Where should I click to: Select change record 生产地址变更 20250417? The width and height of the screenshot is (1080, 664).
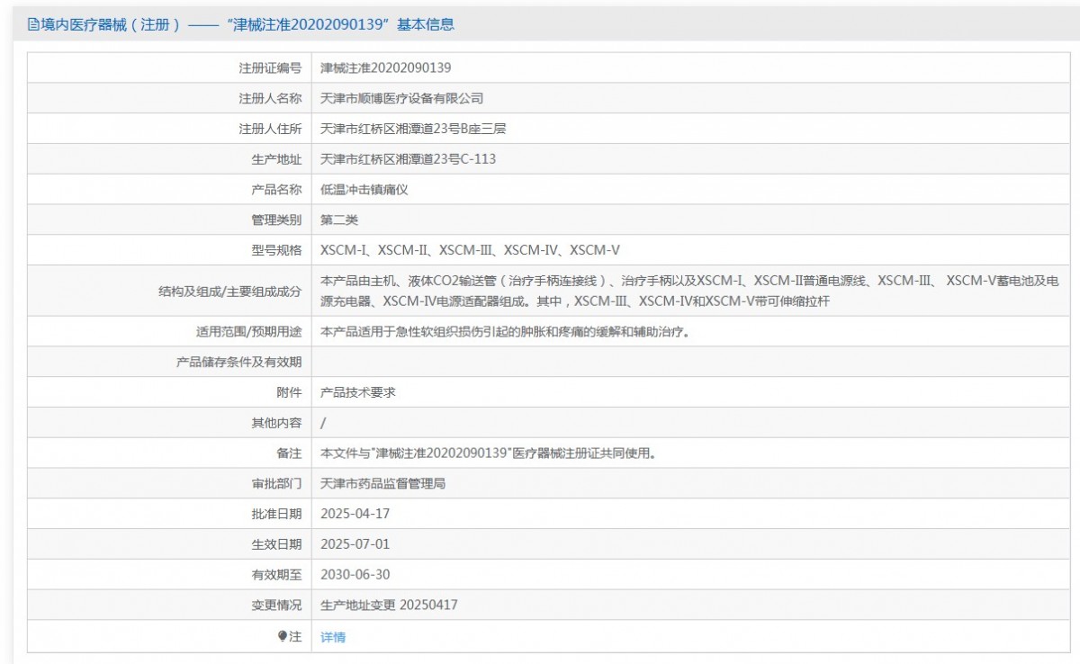(x=390, y=606)
